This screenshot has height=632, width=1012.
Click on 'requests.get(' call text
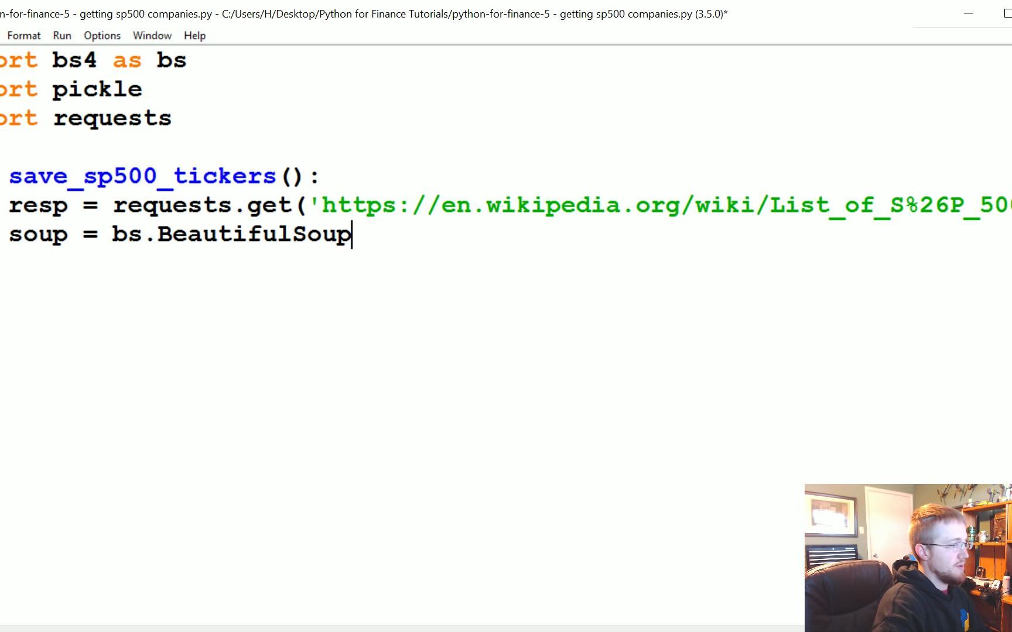tap(210, 205)
